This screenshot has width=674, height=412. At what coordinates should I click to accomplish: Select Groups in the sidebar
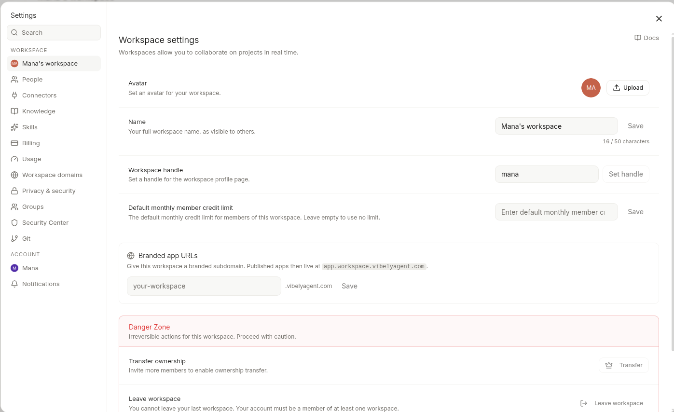(x=54, y=207)
